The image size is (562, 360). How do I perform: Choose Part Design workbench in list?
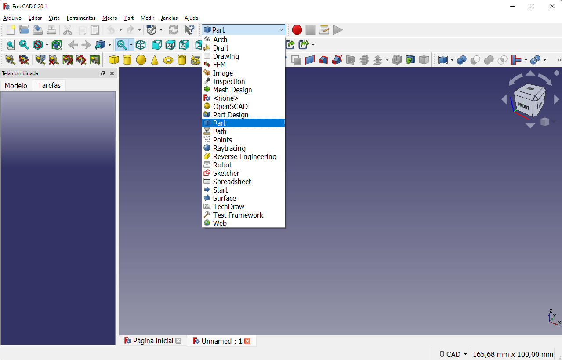point(230,115)
